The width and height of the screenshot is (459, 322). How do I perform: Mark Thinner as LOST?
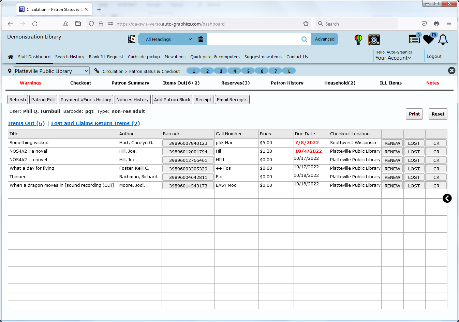[x=414, y=177]
